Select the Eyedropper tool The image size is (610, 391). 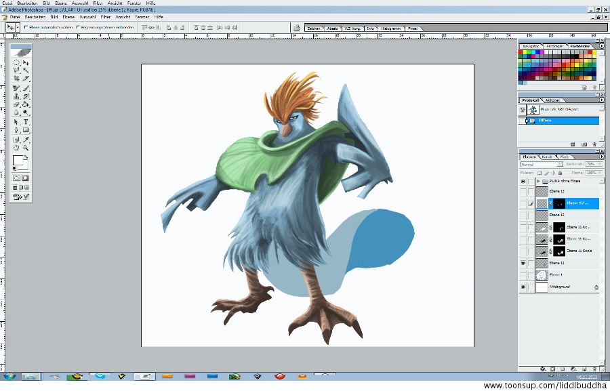pyautogui.click(x=26, y=139)
